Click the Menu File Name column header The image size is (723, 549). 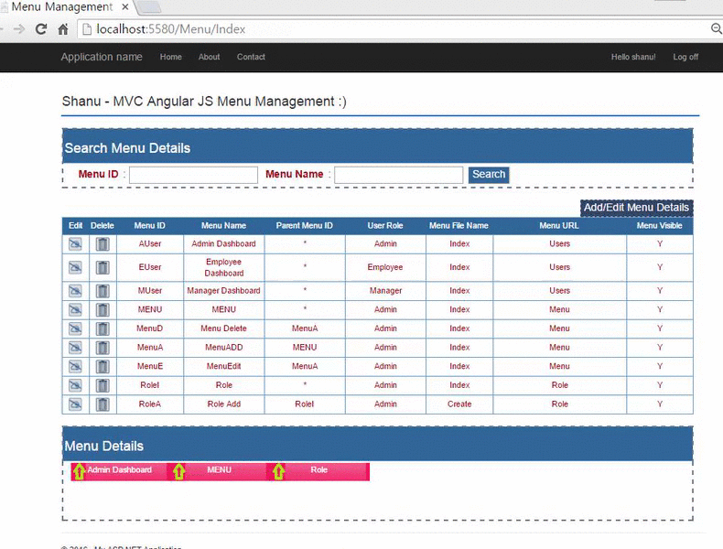(459, 226)
